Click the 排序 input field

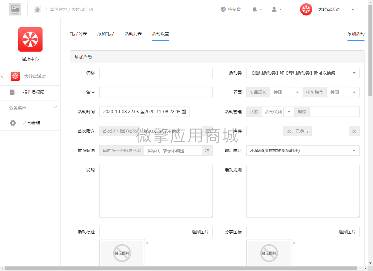click(x=334, y=112)
